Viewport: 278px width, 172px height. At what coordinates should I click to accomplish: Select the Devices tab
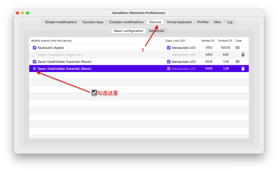point(155,22)
